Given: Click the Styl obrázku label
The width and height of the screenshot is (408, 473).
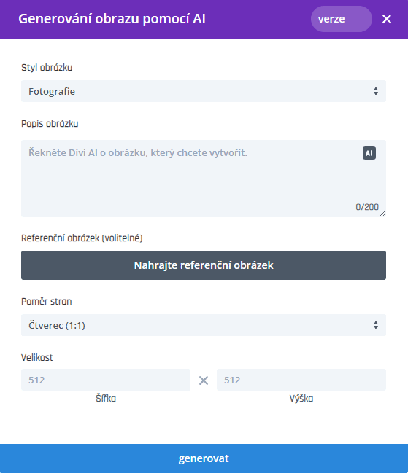Looking at the screenshot, I should [47, 68].
